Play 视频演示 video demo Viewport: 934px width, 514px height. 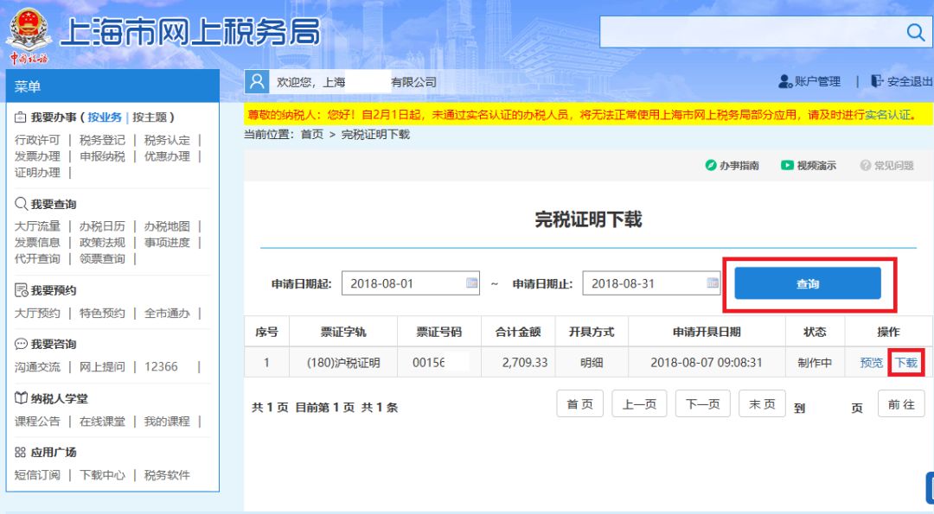pyautogui.click(x=809, y=165)
